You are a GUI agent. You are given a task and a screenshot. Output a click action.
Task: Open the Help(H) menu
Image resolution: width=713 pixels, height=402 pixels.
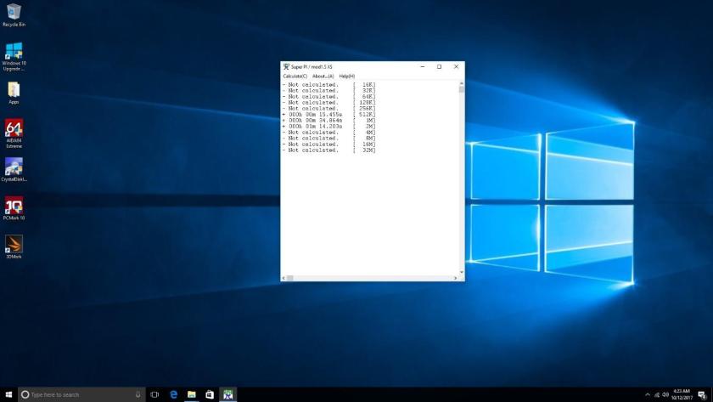[x=347, y=76]
